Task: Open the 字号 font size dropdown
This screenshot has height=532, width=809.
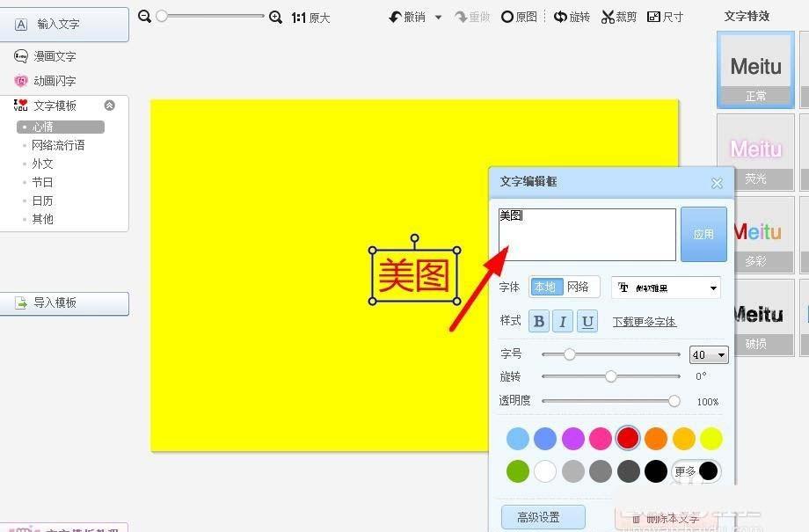Action: click(x=709, y=354)
